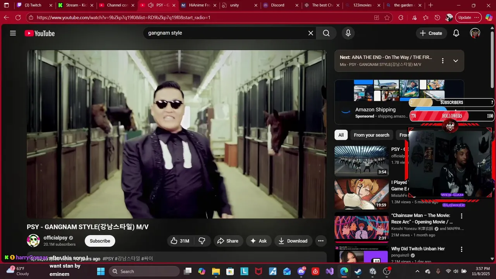
Task: Show hidden system tray icons
Action: [417, 271]
